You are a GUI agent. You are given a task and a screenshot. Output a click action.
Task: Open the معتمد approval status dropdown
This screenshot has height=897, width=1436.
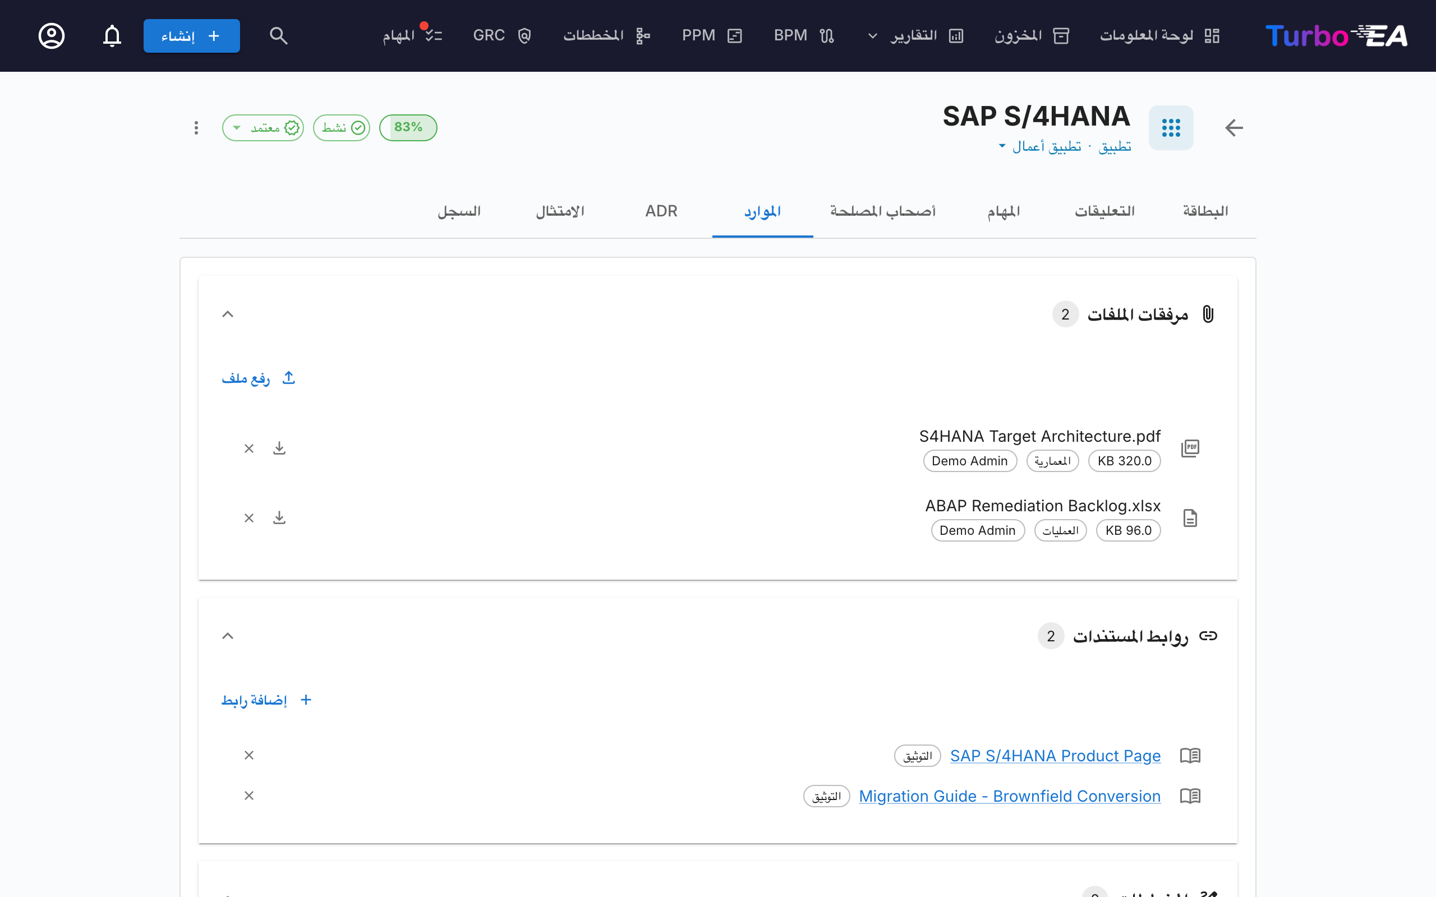pos(263,128)
